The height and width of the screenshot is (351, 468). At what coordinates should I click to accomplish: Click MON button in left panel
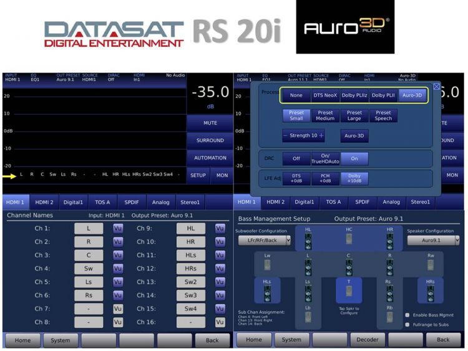[x=222, y=175]
